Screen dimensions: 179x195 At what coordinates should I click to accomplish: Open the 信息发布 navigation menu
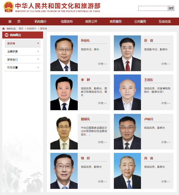point(67,21)
